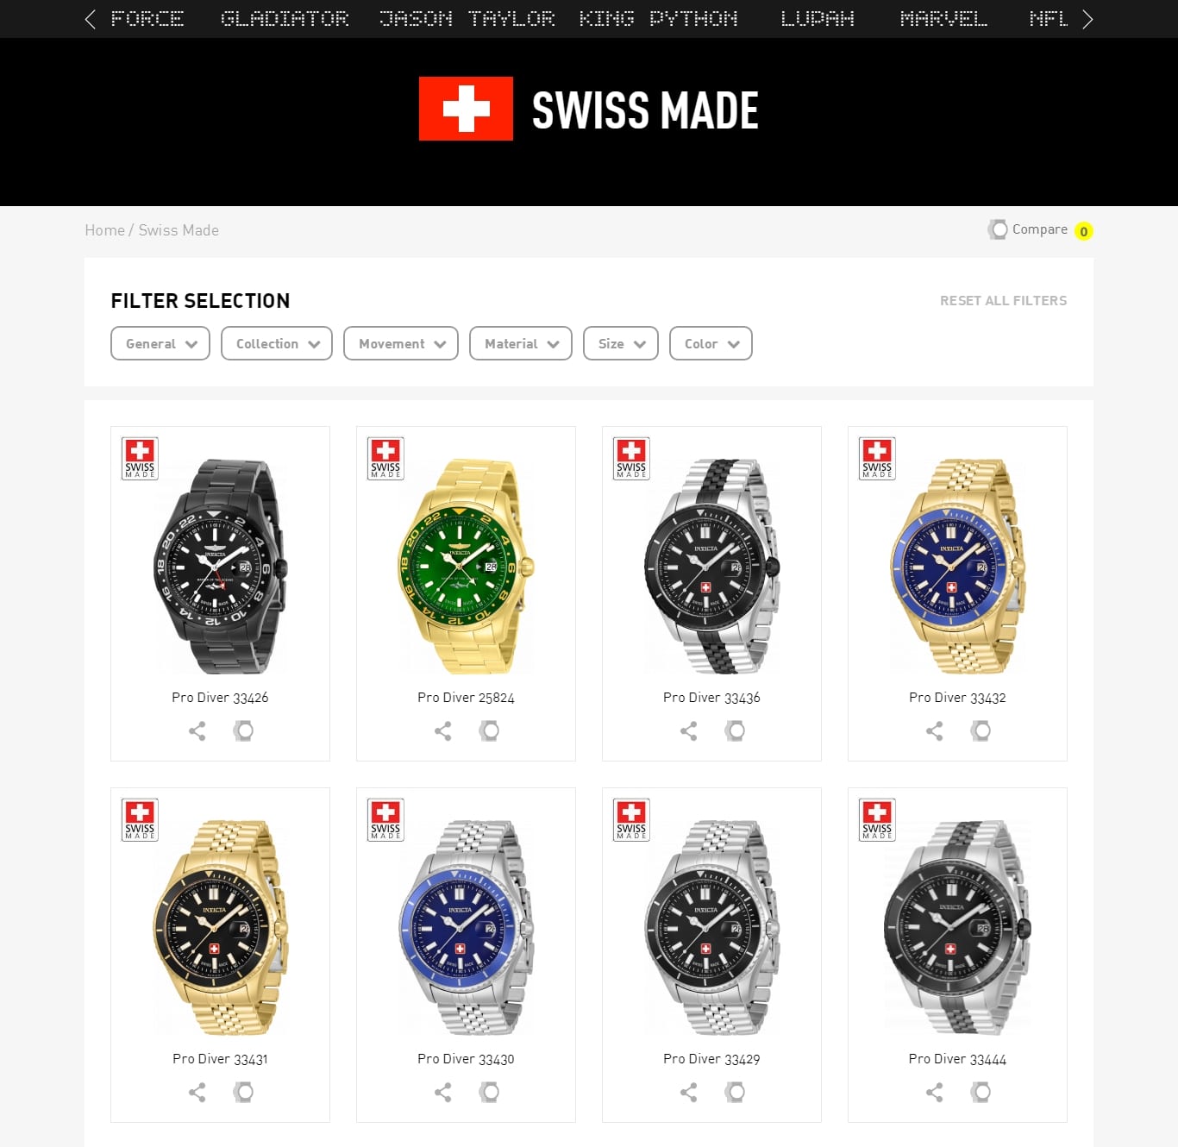Select the GLADIATOR collection tab
1178x1147 pixels.
[285, 18]
